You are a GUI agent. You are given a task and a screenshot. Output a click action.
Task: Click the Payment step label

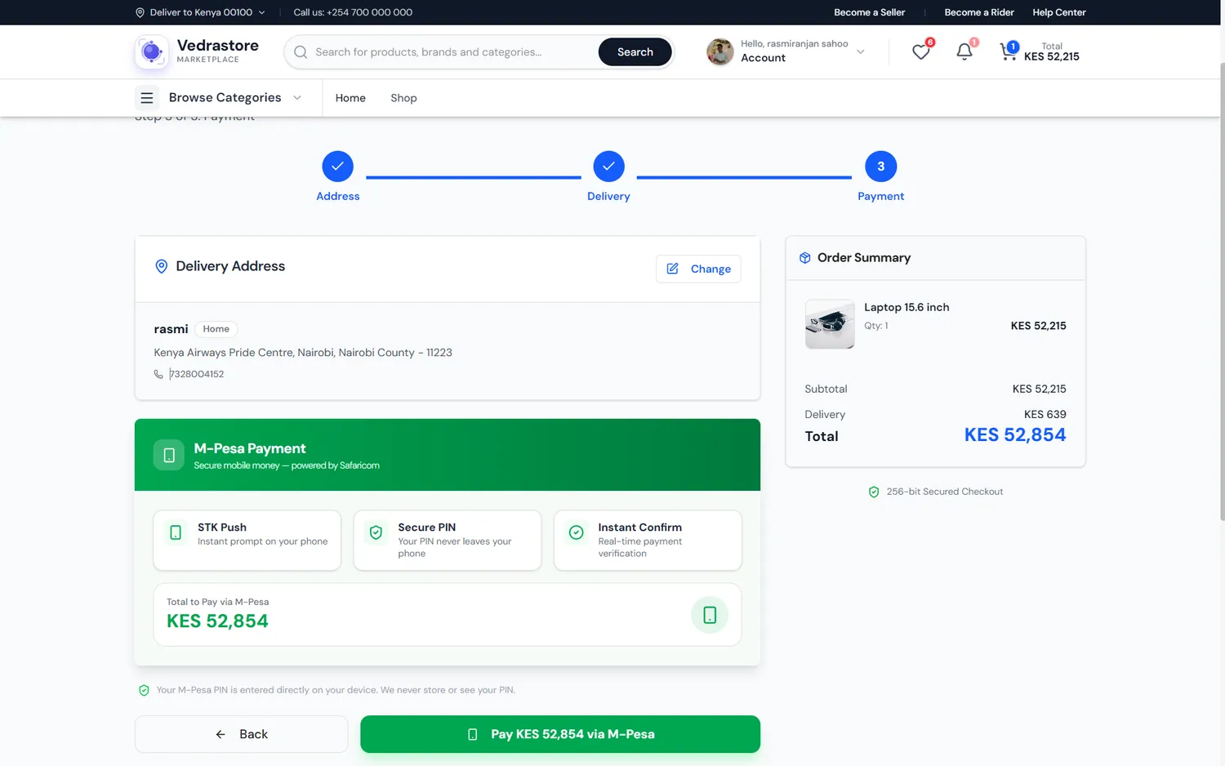click(880, 196)
